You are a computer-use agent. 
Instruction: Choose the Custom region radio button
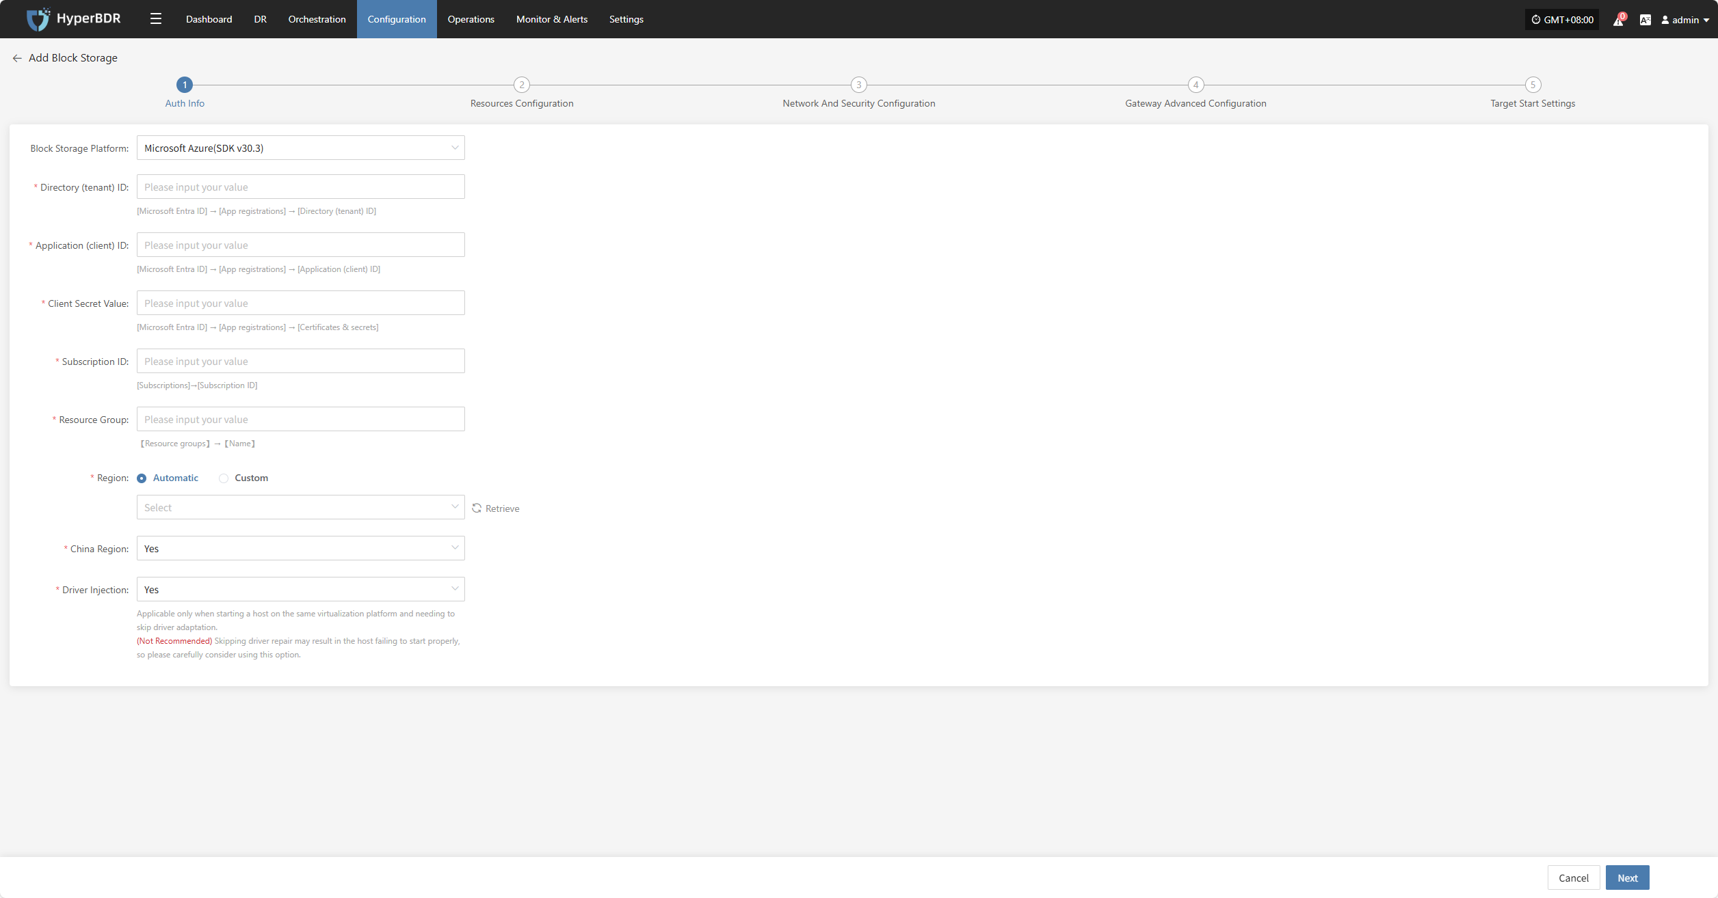[224, 478]
